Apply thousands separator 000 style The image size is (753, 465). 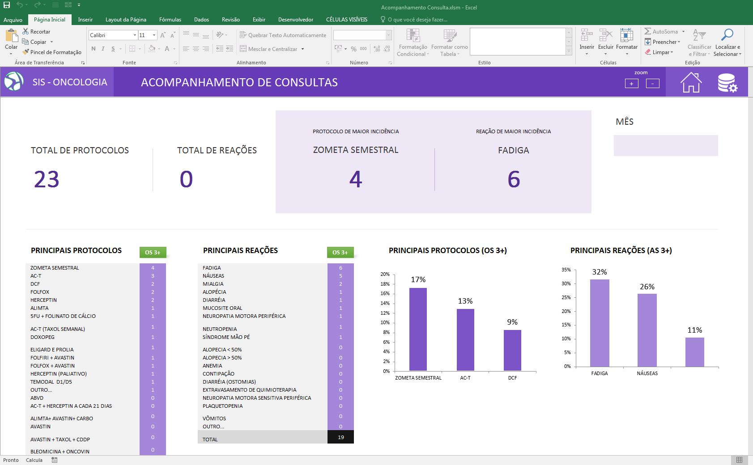coord(363,49)
